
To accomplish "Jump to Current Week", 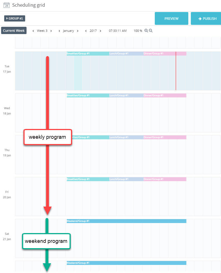I will [14, 30].
